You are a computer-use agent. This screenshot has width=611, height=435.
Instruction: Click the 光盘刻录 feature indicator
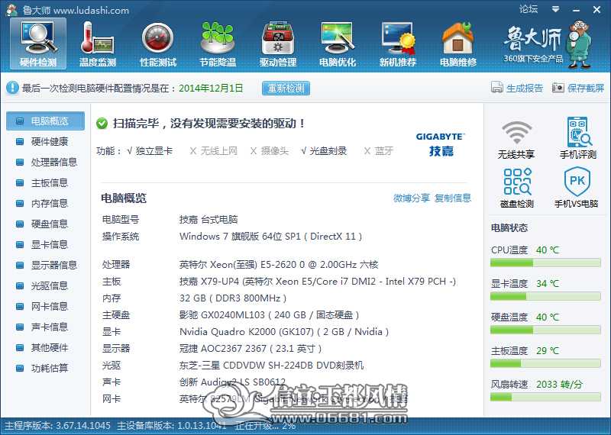(323, 151)
